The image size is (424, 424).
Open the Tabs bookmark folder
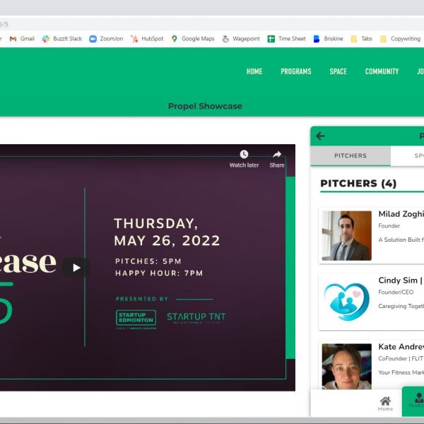point(362,39)
